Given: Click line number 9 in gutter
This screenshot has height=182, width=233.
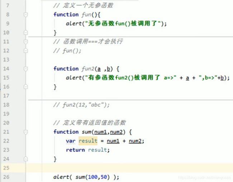Looking at the screenshot, I should (x=8, y=23).
